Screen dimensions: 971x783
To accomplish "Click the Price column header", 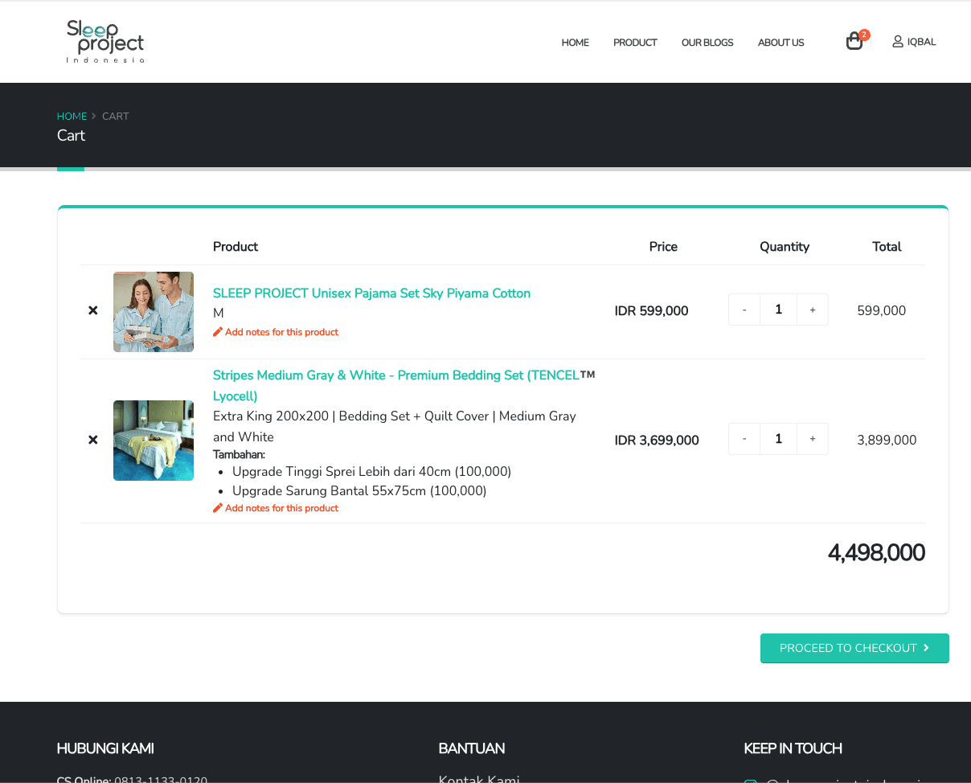I will 663,247.
